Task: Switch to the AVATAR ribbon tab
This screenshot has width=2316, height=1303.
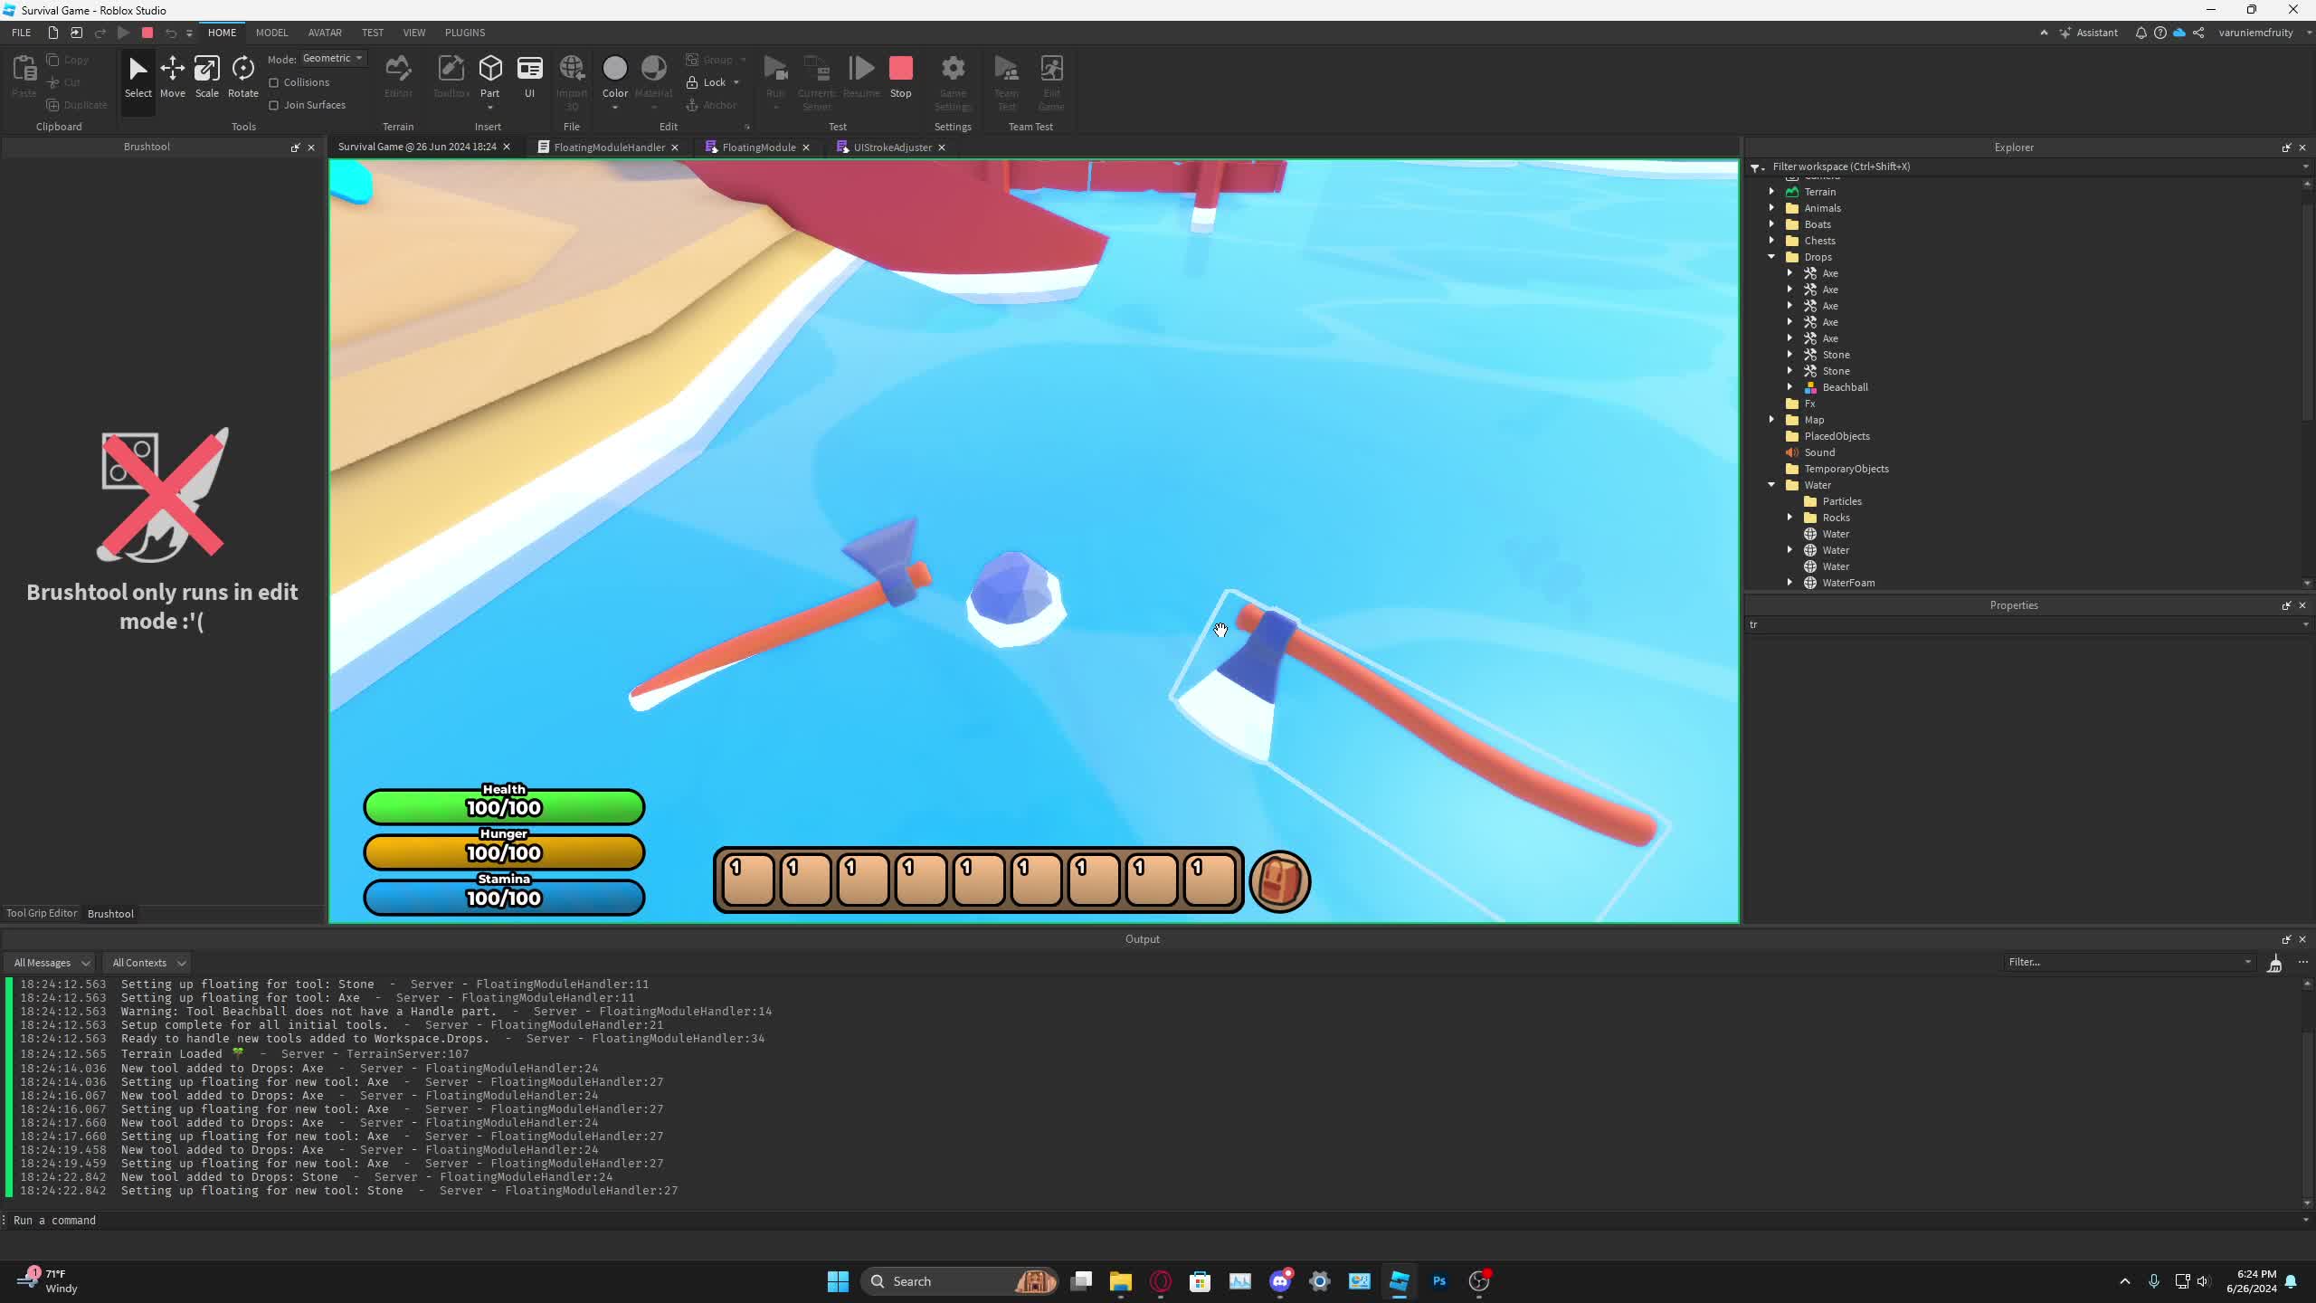Action: (325, 33)
